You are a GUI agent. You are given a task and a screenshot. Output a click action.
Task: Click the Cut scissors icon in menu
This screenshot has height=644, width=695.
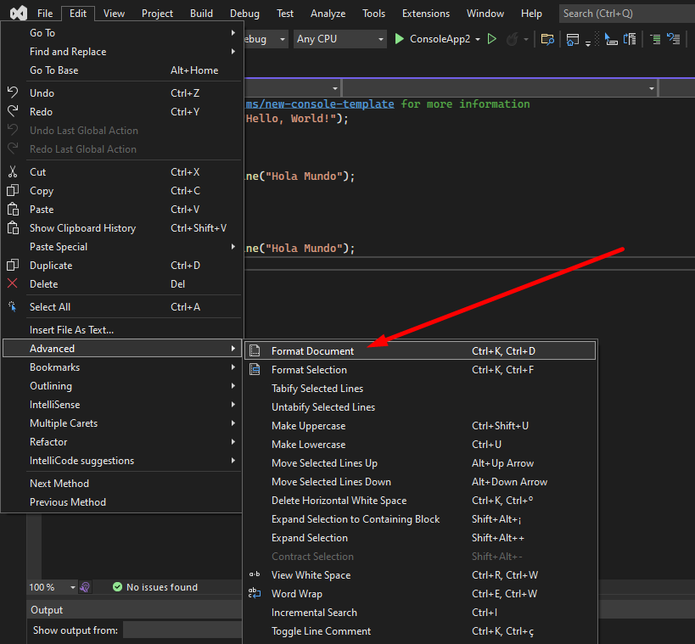(x=13, y=172)
